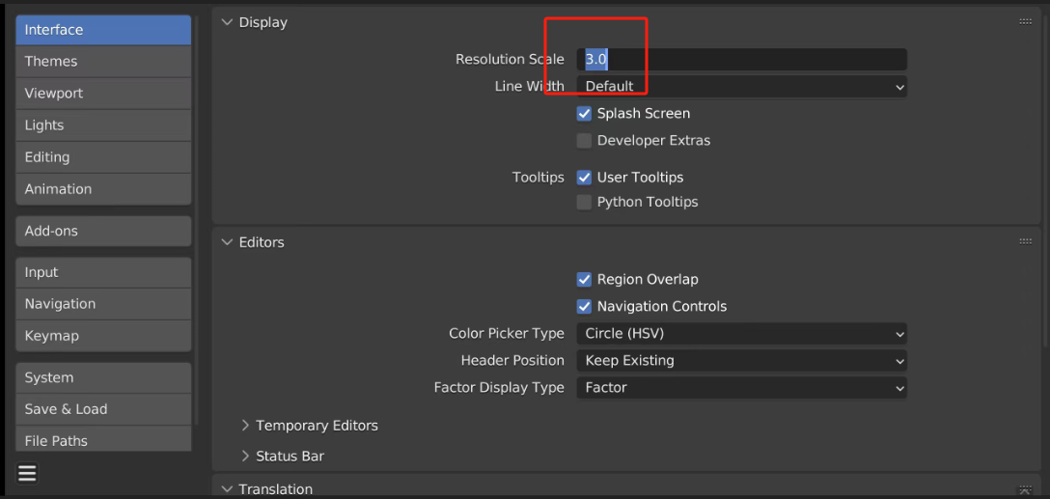Switch to the Animation tab

click(103, 189)
